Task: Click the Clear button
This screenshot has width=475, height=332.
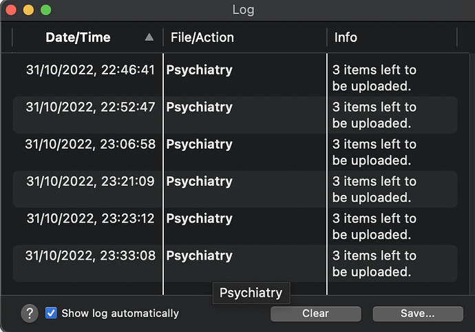Action: [315, 313]
